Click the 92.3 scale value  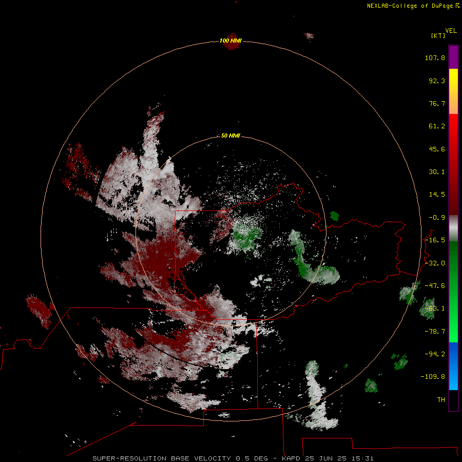[437, 81]
